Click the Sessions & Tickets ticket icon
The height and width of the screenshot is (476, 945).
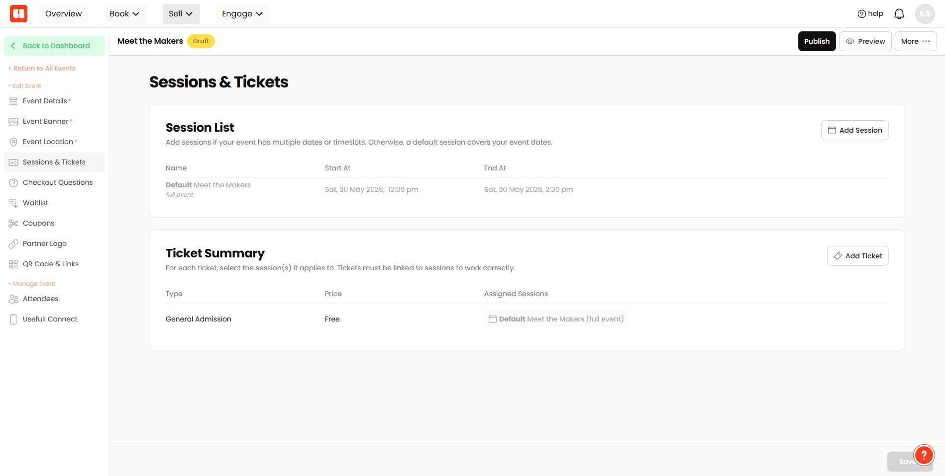click(x=13, y=162)
